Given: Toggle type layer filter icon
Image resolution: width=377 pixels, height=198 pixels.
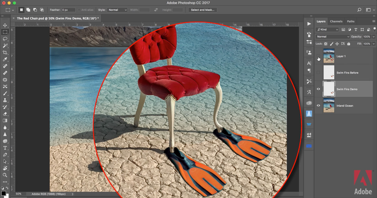Looking at the screenshot, I should tap(356, 30).
